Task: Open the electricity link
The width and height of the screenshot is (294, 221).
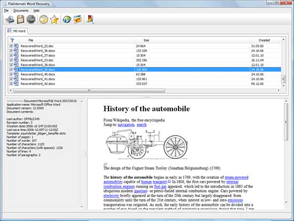Action: tap(111, 196)
